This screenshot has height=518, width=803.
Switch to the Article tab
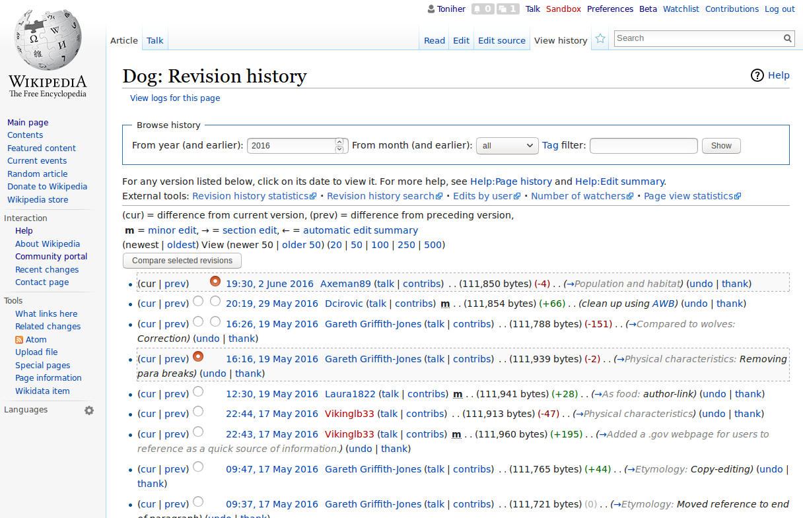[x=124, y=40]
